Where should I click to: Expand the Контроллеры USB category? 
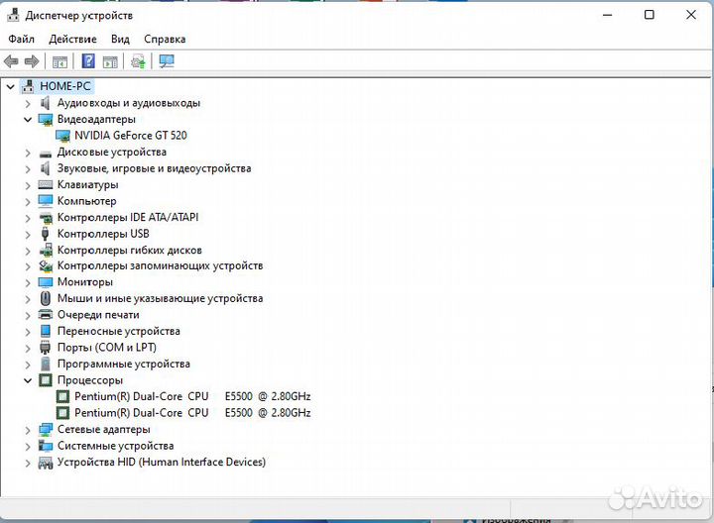(x=28, y=235)
